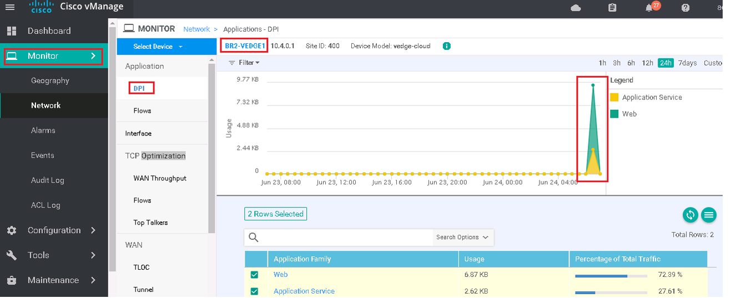Uncheck the Web row checkbox
Viewport: 731px width, 298px height.
click(254, 275)
